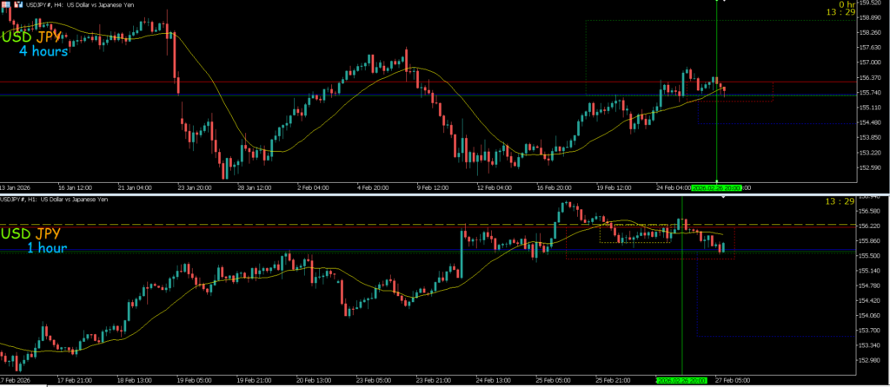Select the yellow dotted rectangle in the H1 chart
Viewport: 890px width, 387px height.
(634, 233)
